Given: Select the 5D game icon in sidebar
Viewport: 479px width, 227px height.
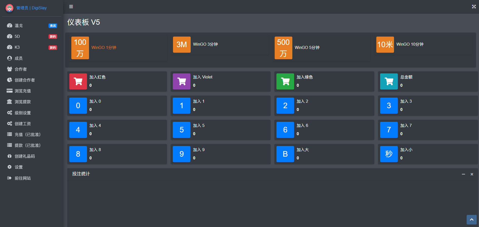Looking at the screenshot, I should tap(10, 36).
